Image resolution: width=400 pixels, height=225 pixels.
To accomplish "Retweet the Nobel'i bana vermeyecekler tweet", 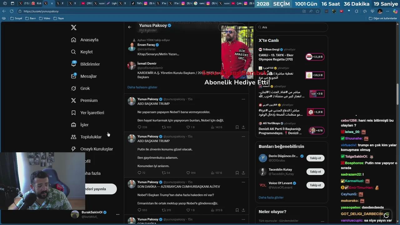I will pyautogui.click(x=166, y=127).
